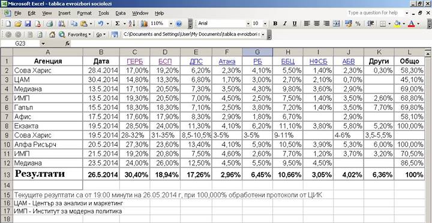The width and height of the screenshot is (432, 223).
Task: Click the Type a question for help box
Action: [374, 13]
